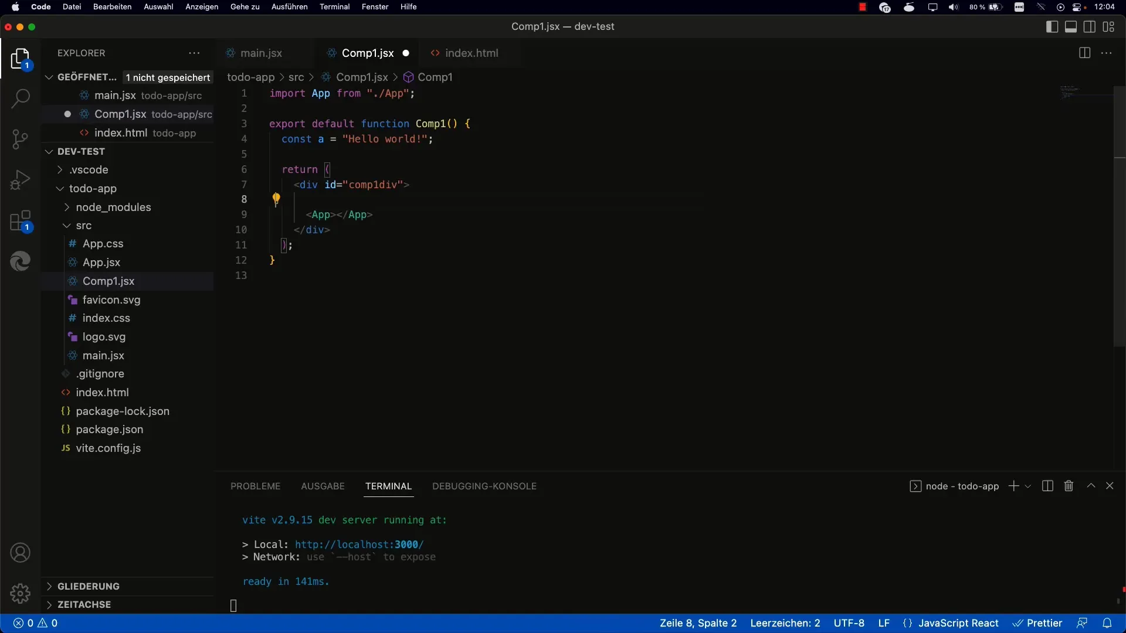The height and width of the screenshot is (633, 1126).
Task: Show errors and warnings count in status bar
Action: click(x=36, y=623)
